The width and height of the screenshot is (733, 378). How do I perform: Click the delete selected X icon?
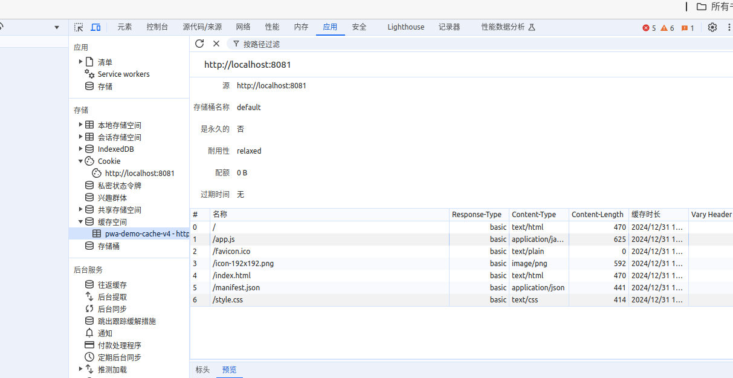216,44
